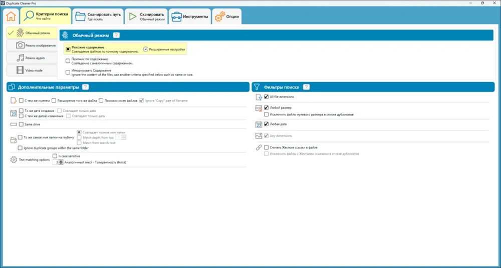The width and height of the screenshot is (501, 268).
Task: Click the file name pencil icon beside С тем же именем
Action: 14,100
